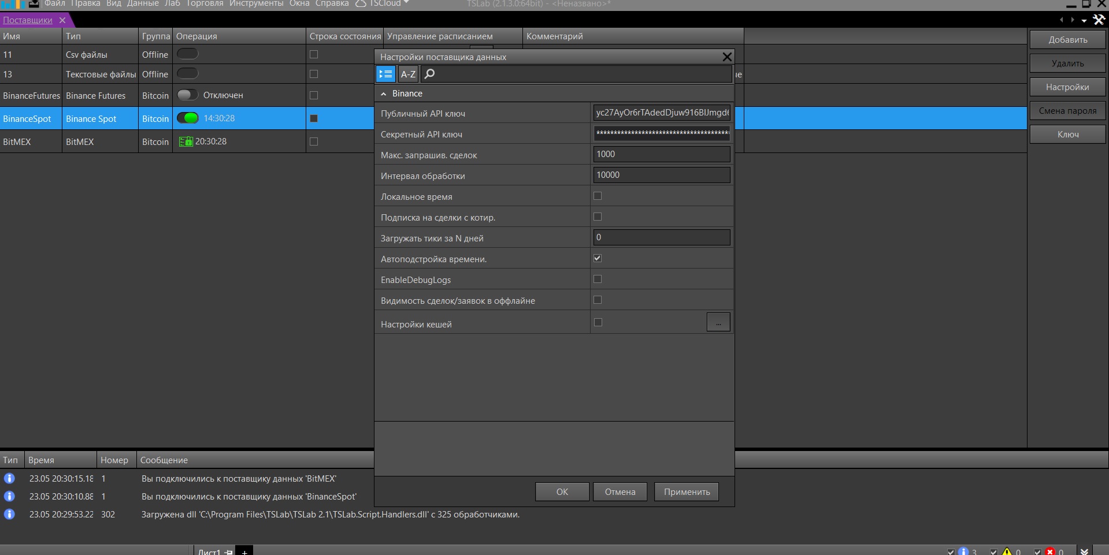
Task: Click the Публичный API ключ field
Action: [662, 113]
